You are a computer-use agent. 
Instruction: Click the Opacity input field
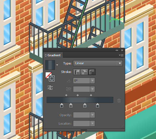(x=82, y=115)
